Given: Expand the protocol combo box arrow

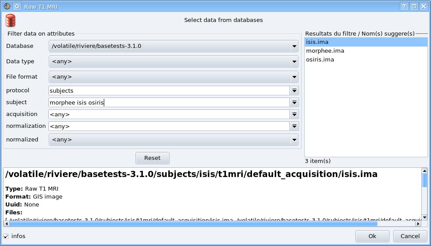Looking at the screenshot, I should (294, 90).
